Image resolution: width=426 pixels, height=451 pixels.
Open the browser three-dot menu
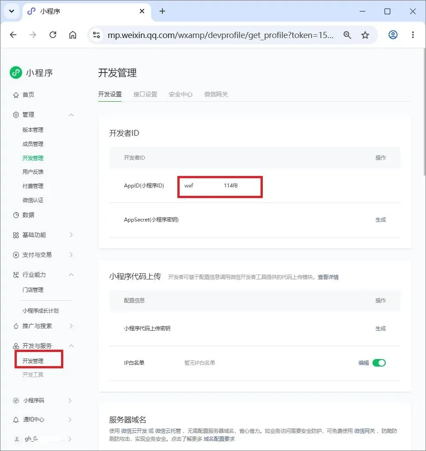click(x=413, y=35)
